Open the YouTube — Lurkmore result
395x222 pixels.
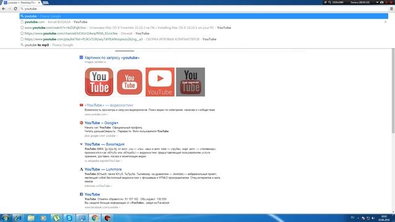103,170
